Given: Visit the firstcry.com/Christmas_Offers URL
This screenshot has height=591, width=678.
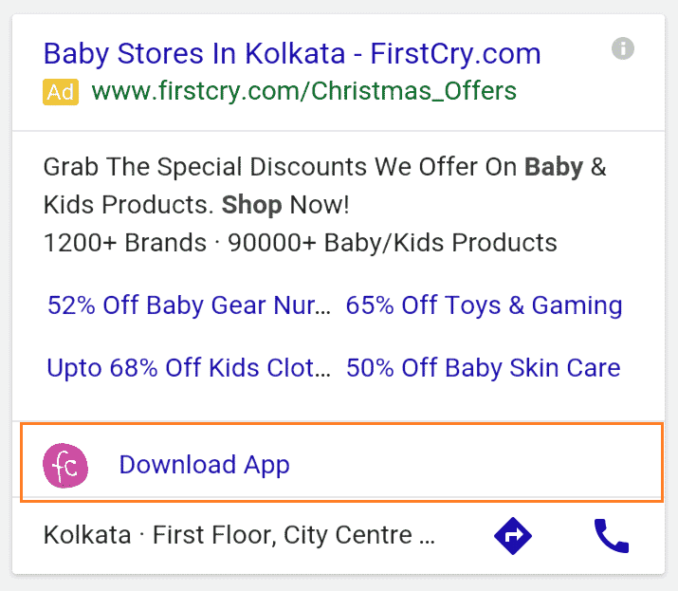Looking at the screenshot, I should (304, 92).
